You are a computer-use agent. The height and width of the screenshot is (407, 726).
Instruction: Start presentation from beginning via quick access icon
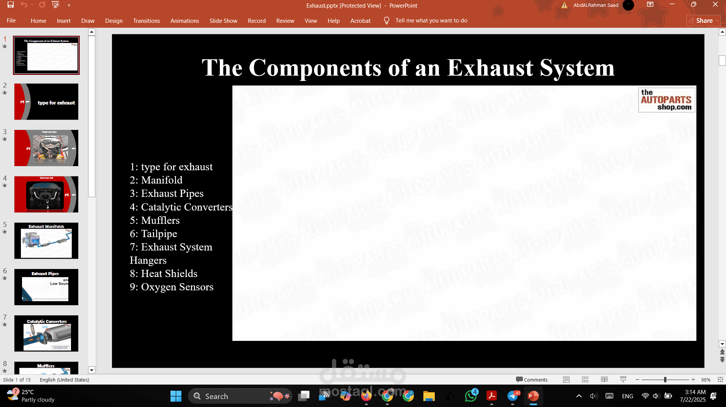click(x=55, y=5)
